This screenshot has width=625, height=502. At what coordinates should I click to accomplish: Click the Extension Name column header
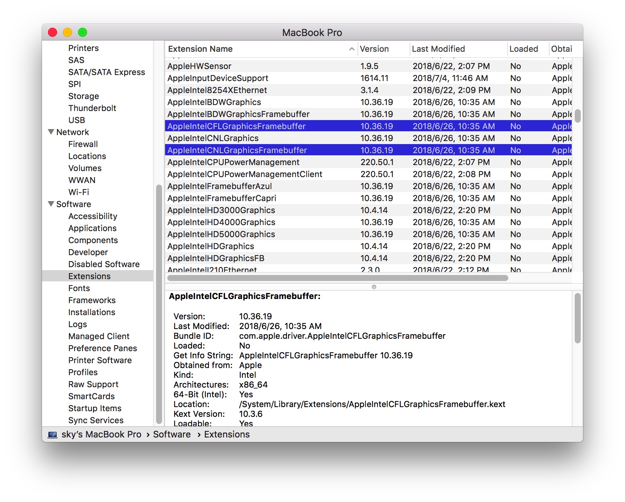click(x=261, y=49)
